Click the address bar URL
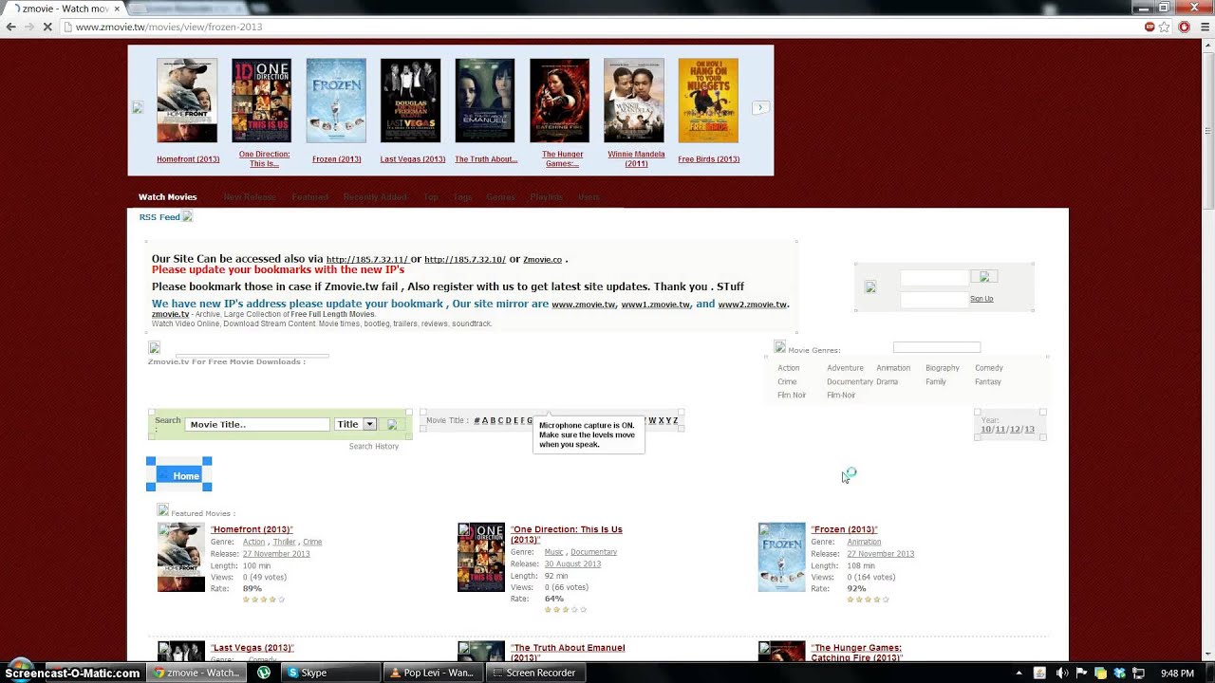The width and height of the screenshot is (1215, 683). click(x=169, y=27)
